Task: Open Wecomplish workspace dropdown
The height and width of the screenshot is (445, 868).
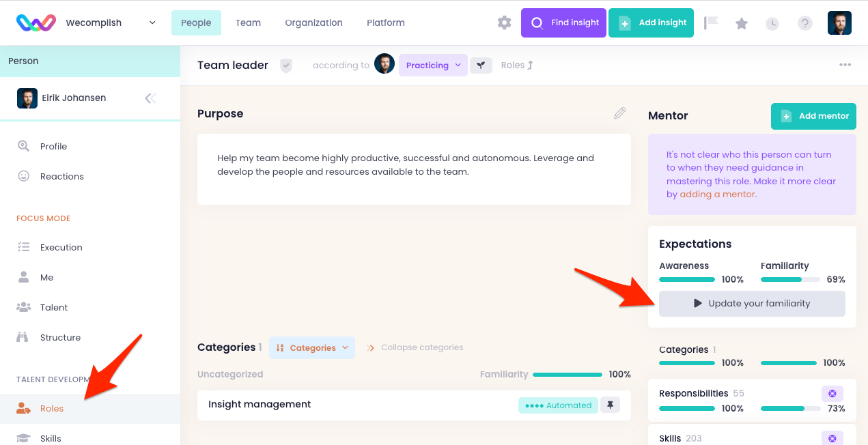Action: (152, 23)
